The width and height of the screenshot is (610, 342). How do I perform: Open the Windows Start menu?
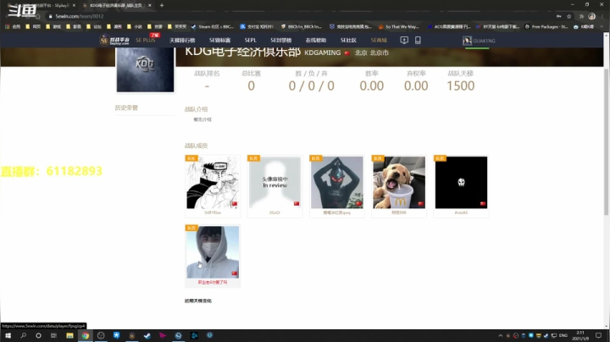pyautogui.click(x=8, y=335)
